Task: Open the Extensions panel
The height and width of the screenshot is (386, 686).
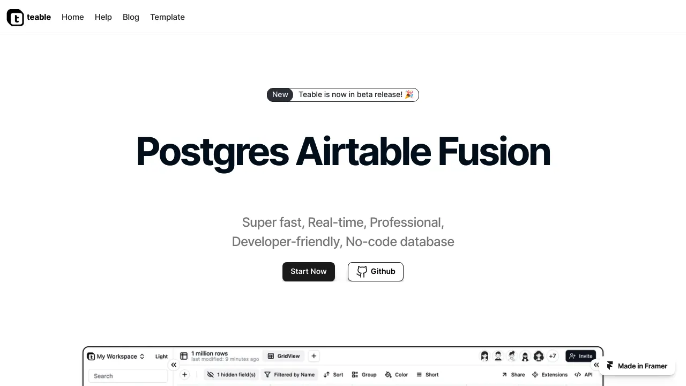Action: pyautogui.click(x=549, y=375)
